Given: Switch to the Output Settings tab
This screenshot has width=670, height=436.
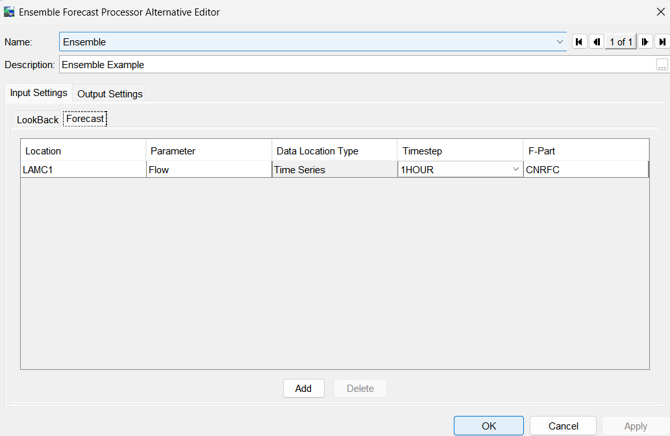Looking at the screenshot, I should tap(110, 94).
